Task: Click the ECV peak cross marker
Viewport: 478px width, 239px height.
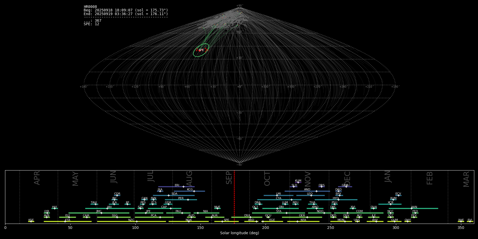Action: [398, 195]
